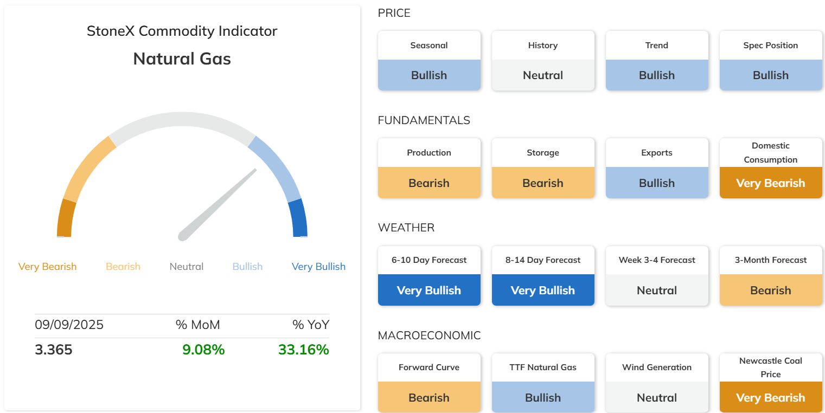Open the Seasonal price indicator card

pos(429,61)
